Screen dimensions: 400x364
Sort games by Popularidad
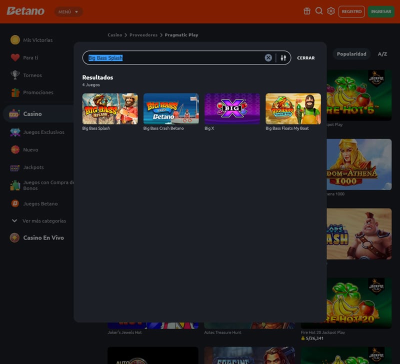pos(351,54)
